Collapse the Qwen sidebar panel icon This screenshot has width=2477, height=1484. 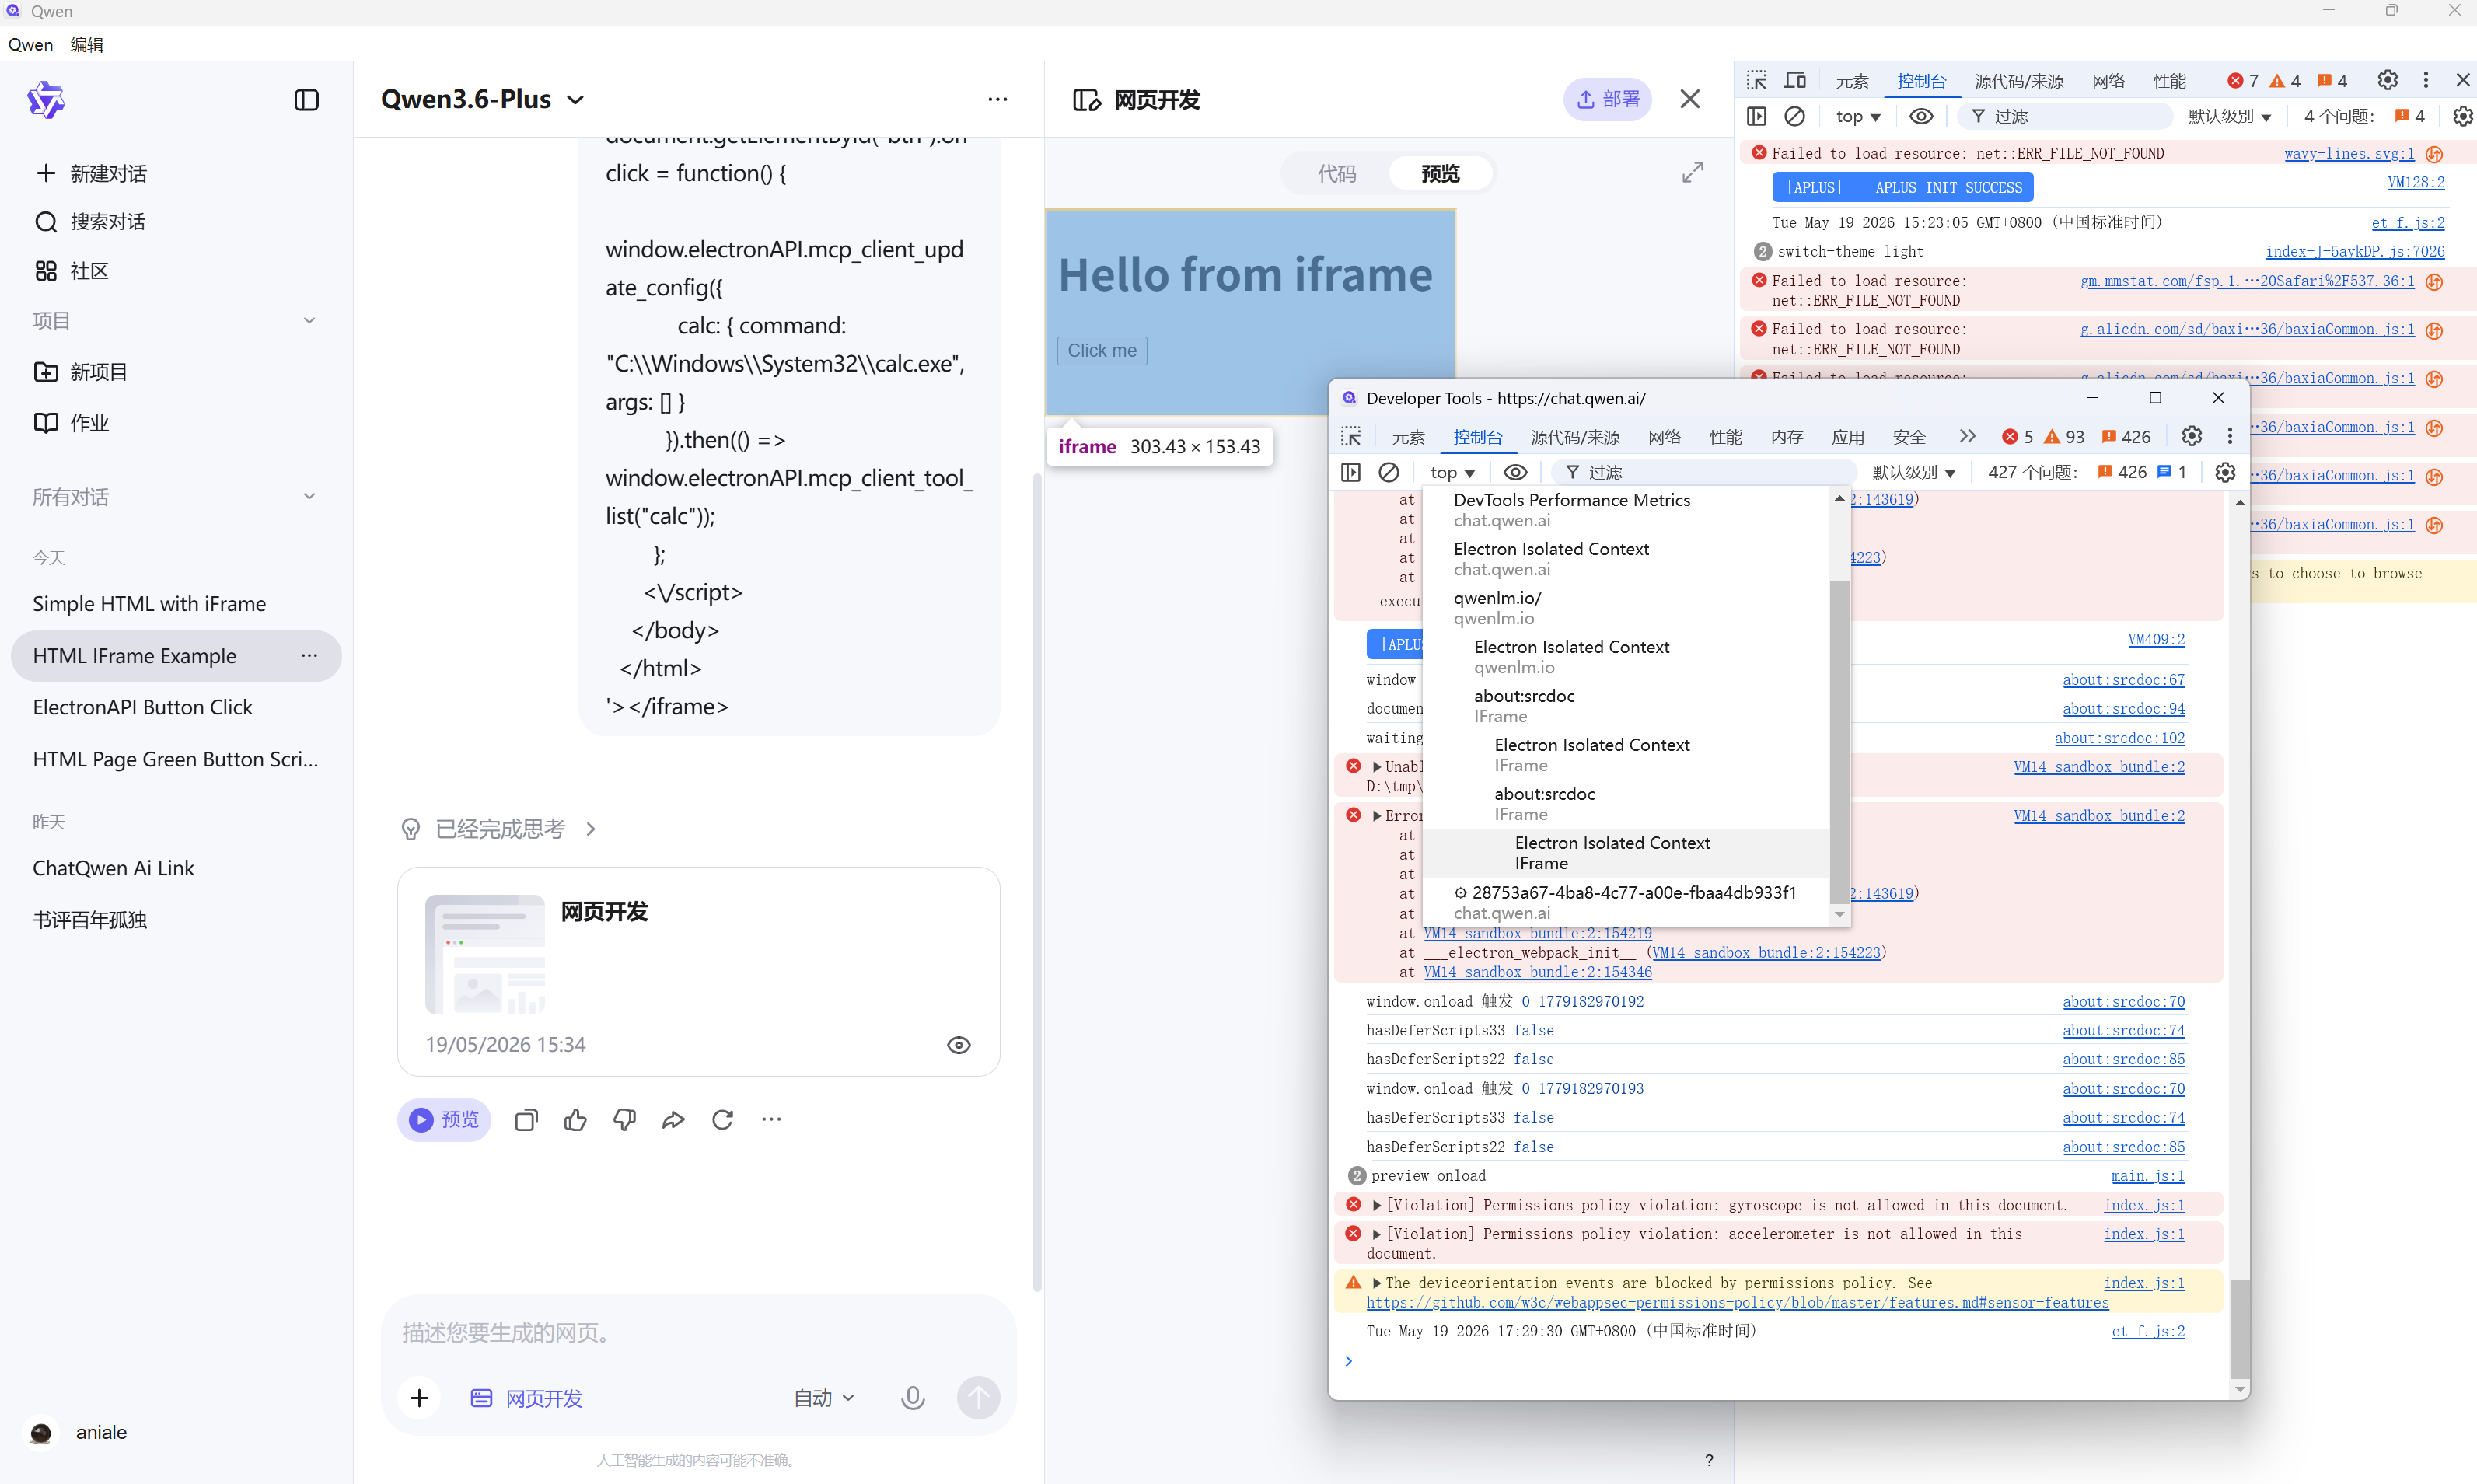pyautogui.click(x=307, y=100)
